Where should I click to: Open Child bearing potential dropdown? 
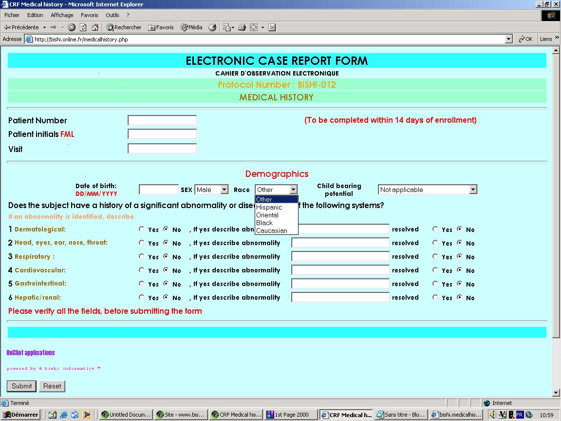428,190
